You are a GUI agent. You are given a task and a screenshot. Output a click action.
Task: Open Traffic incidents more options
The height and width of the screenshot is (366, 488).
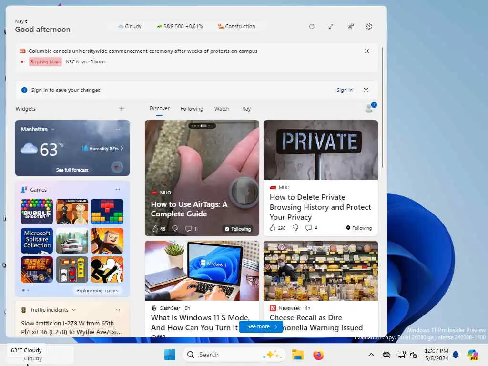[x=118, y=310]
